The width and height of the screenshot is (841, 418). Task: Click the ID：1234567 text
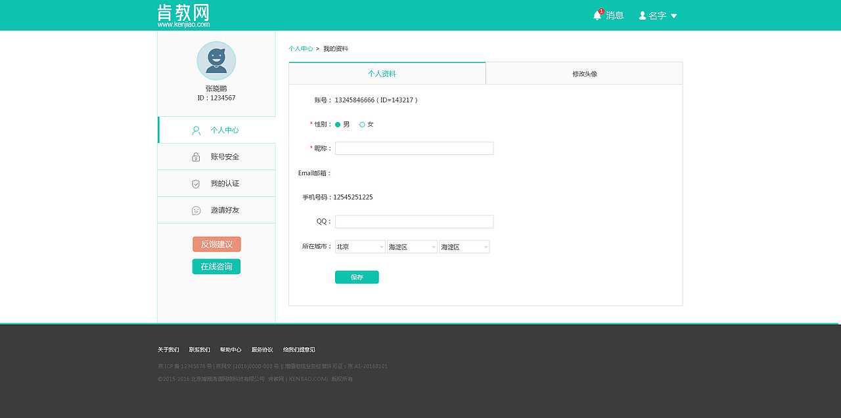[x=216, y=98]
